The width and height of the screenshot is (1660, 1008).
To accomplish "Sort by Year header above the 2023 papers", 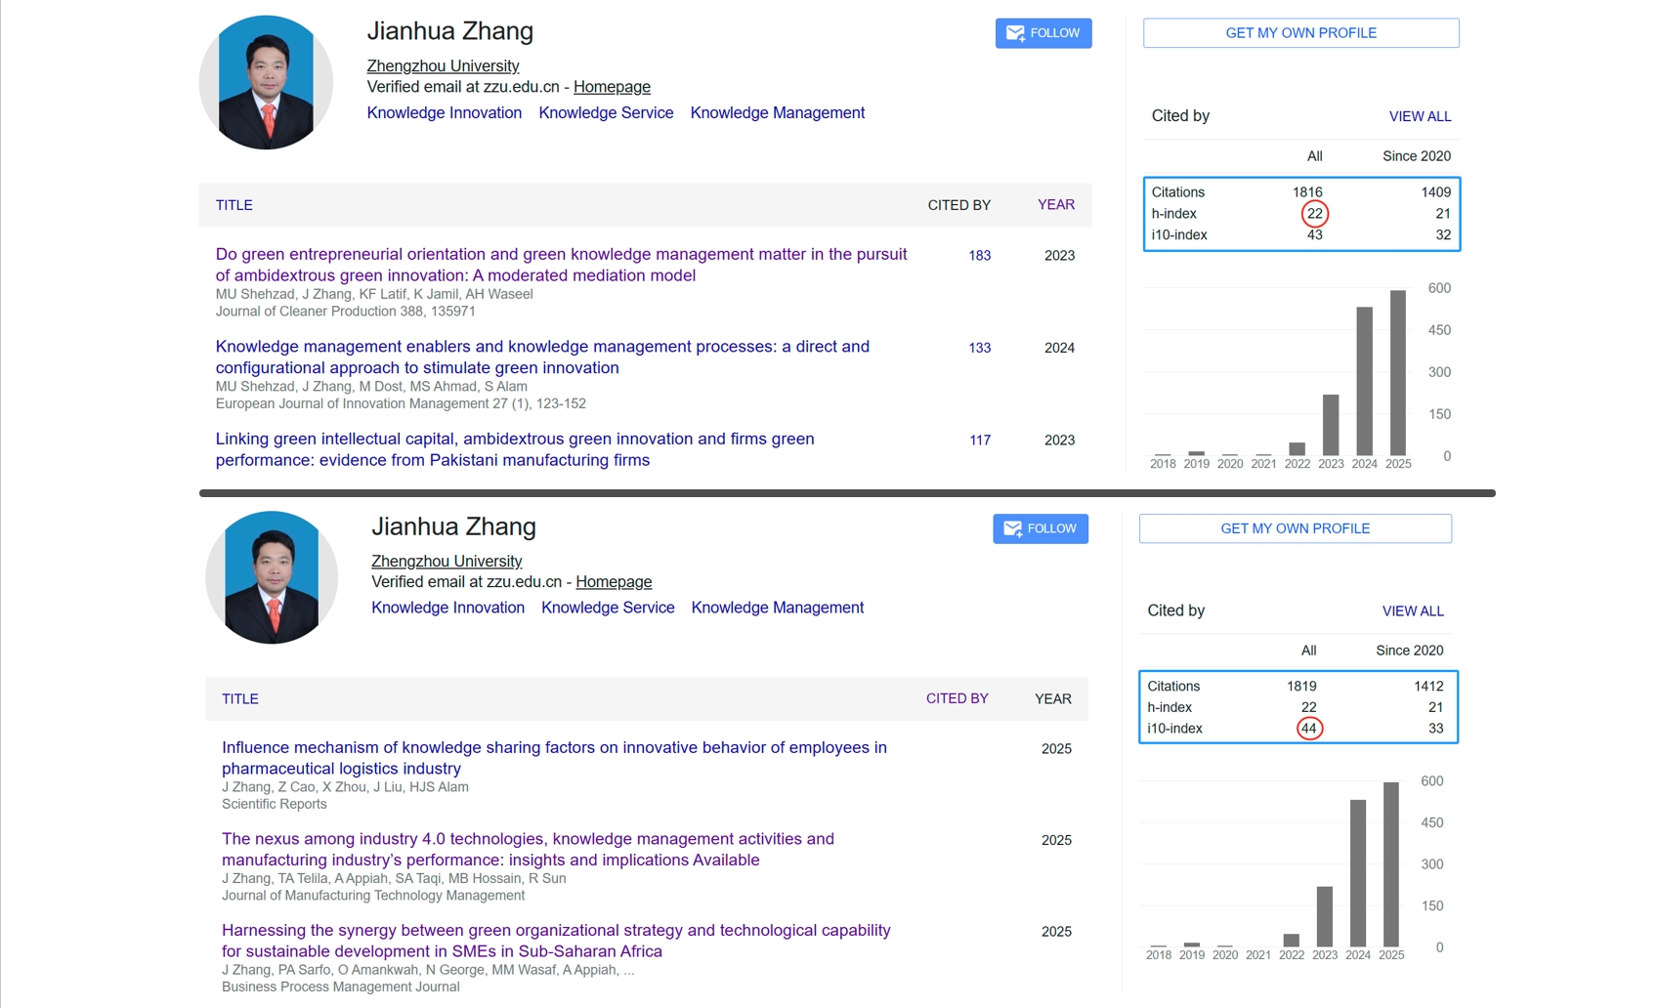I will click(1055, 205).
